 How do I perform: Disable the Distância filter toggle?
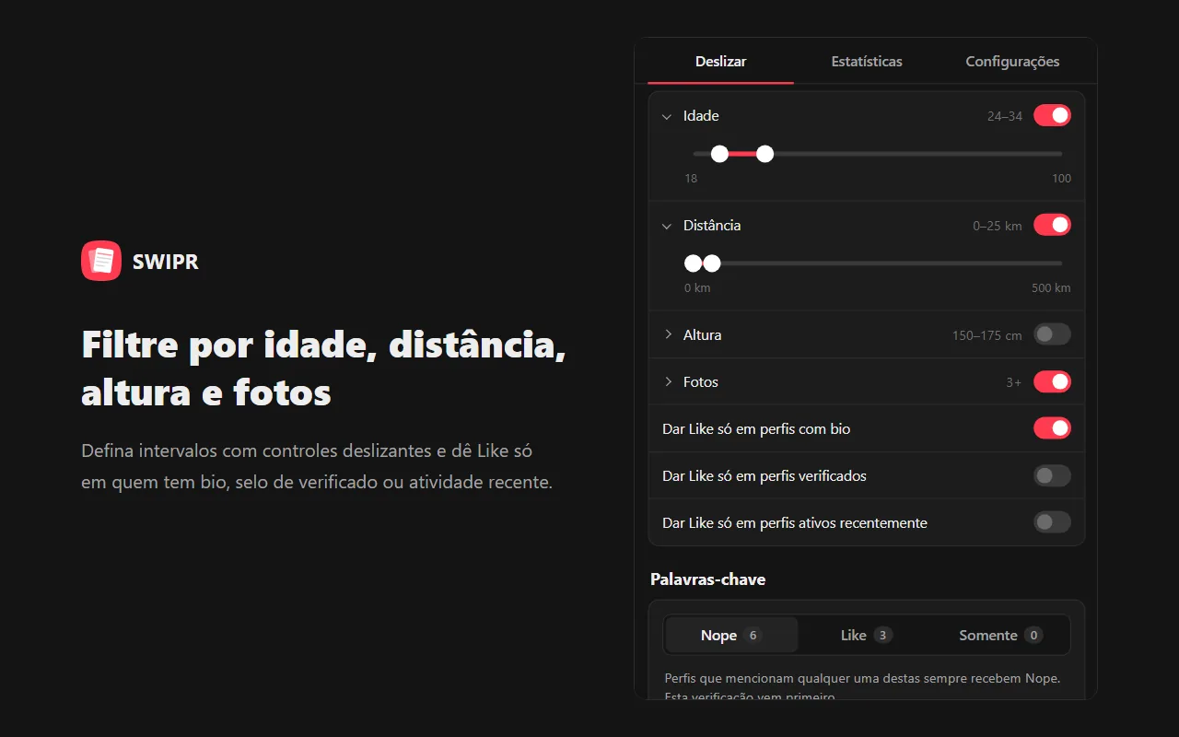coord(1052,225)
